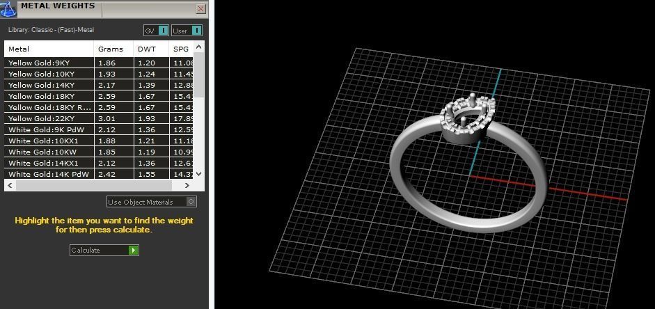
Task: Click the 1.19 DWT value for 10KW
Action: [147, 152]
